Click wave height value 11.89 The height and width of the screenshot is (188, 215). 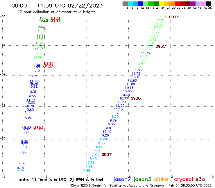131,84
